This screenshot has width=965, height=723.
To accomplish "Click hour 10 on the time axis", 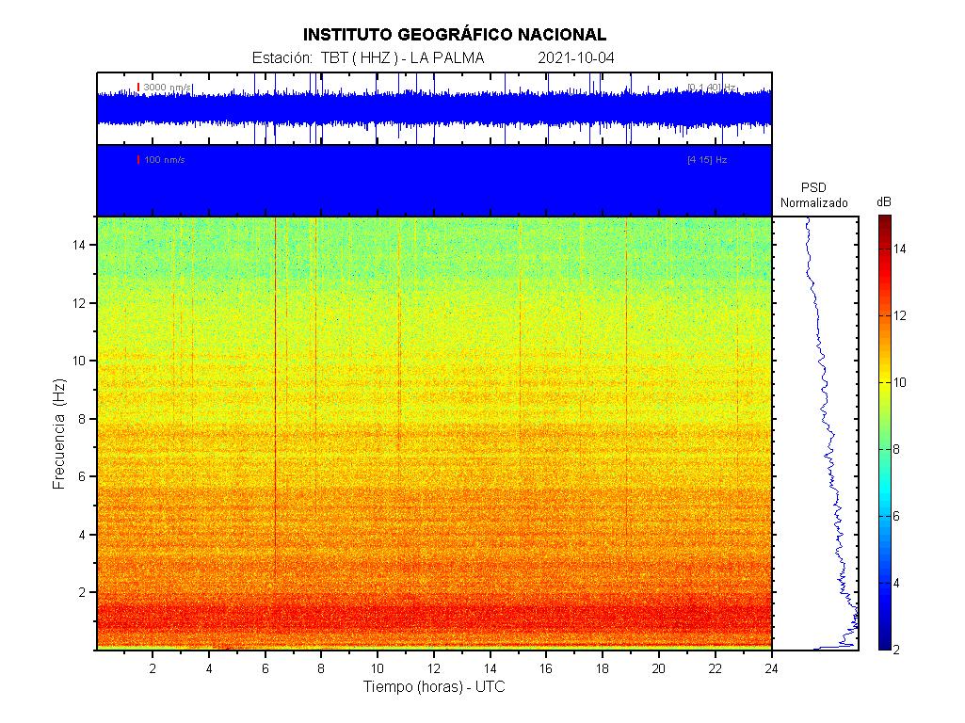I will [x=378, y=668].
